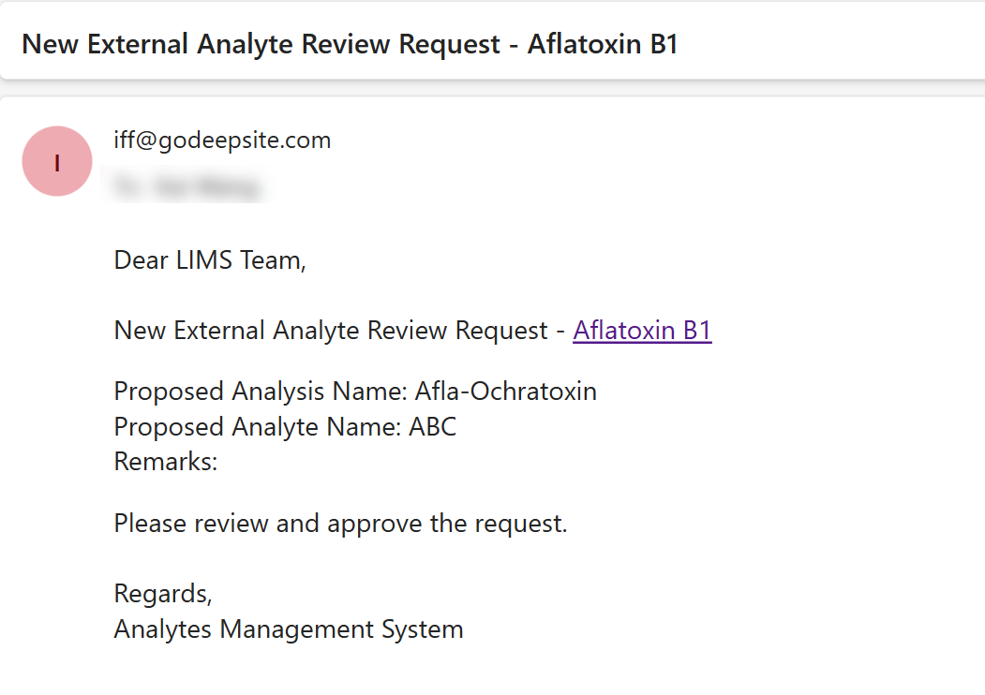Click body text "New External Analyte Review Request"
The image size is (985, 695).
click(x=331, y=331)
